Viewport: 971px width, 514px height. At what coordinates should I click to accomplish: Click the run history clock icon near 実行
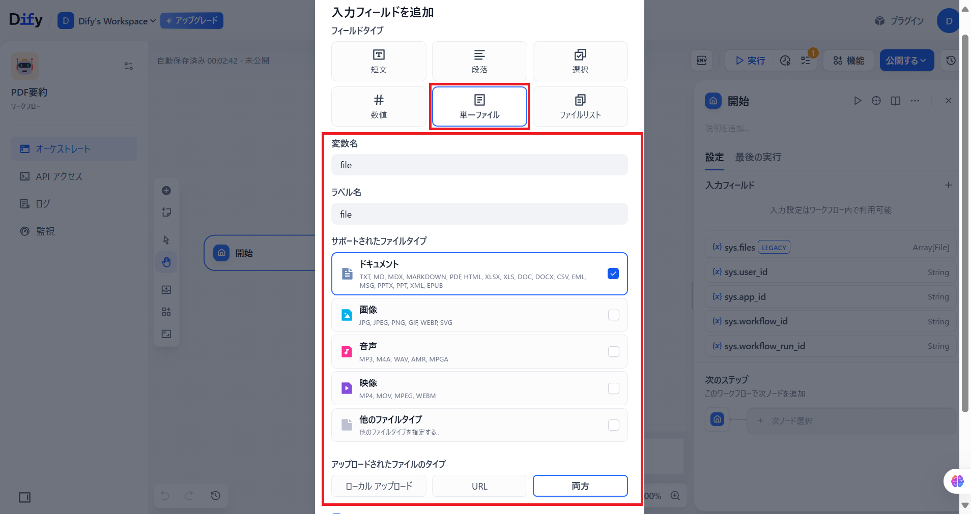coord(784,61)
